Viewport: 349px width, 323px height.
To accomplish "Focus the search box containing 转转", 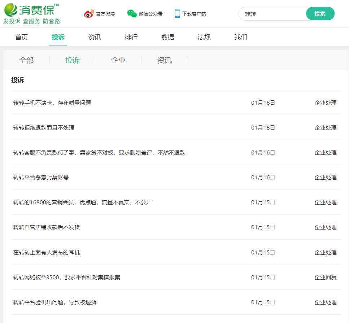I will 272,14.
